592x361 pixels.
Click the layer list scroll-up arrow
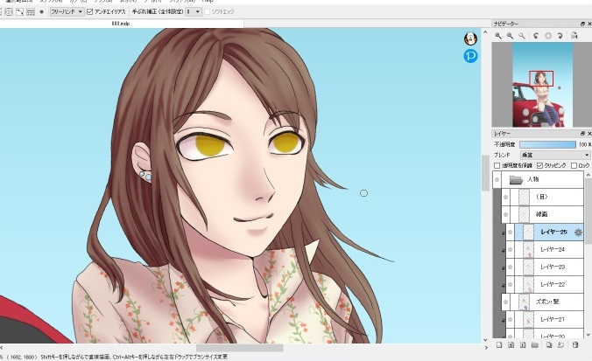tap(588, 176)
